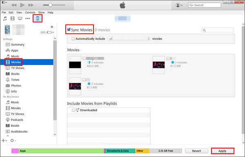The image size is (245, 157).
Task: Open the View menu
Action: [x=19, y=13]
